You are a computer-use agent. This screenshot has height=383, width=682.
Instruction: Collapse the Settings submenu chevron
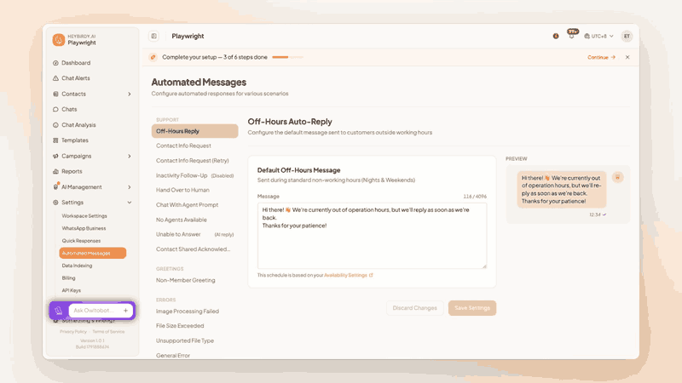[x=130, y=203]
